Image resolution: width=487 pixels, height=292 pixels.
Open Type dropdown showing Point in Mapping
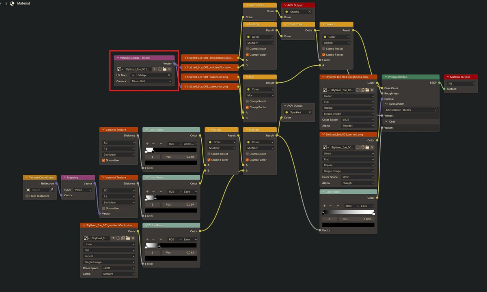tap(82, 190)
